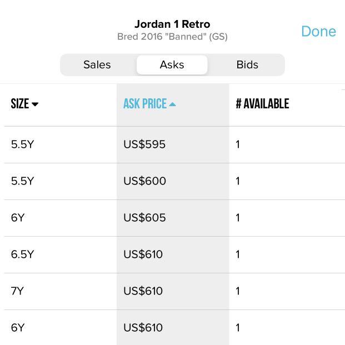Select the Asks segment
The image size is (345, 345).
pyautogui.click(x=172, y=64)
